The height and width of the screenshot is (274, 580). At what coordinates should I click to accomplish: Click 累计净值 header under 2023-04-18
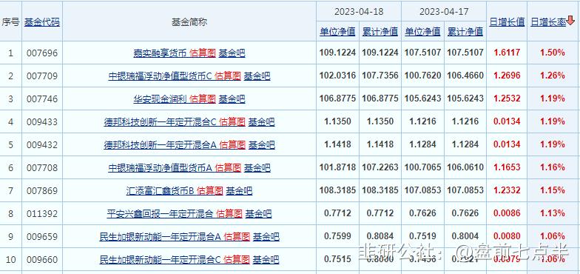coord(380,31)
